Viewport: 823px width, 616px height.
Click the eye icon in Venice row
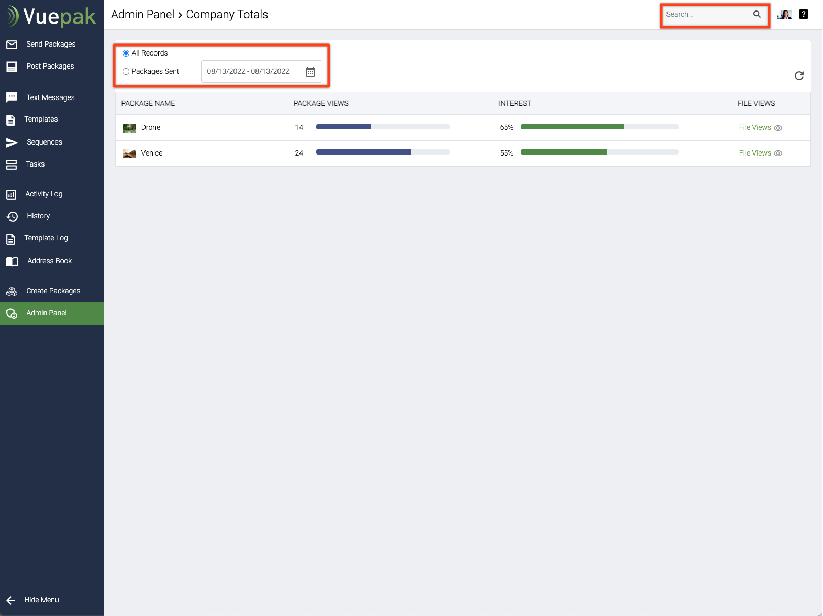(x=778, y=153)
